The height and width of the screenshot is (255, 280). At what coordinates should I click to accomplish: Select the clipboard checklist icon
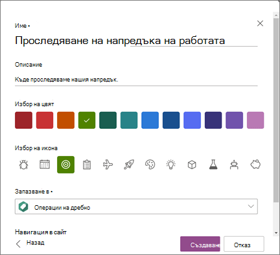tap(87, 164)
